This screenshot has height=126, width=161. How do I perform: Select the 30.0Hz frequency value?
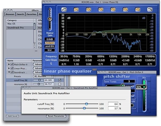64,56
